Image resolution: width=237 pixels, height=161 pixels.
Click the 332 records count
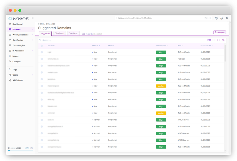click(87, 34)
